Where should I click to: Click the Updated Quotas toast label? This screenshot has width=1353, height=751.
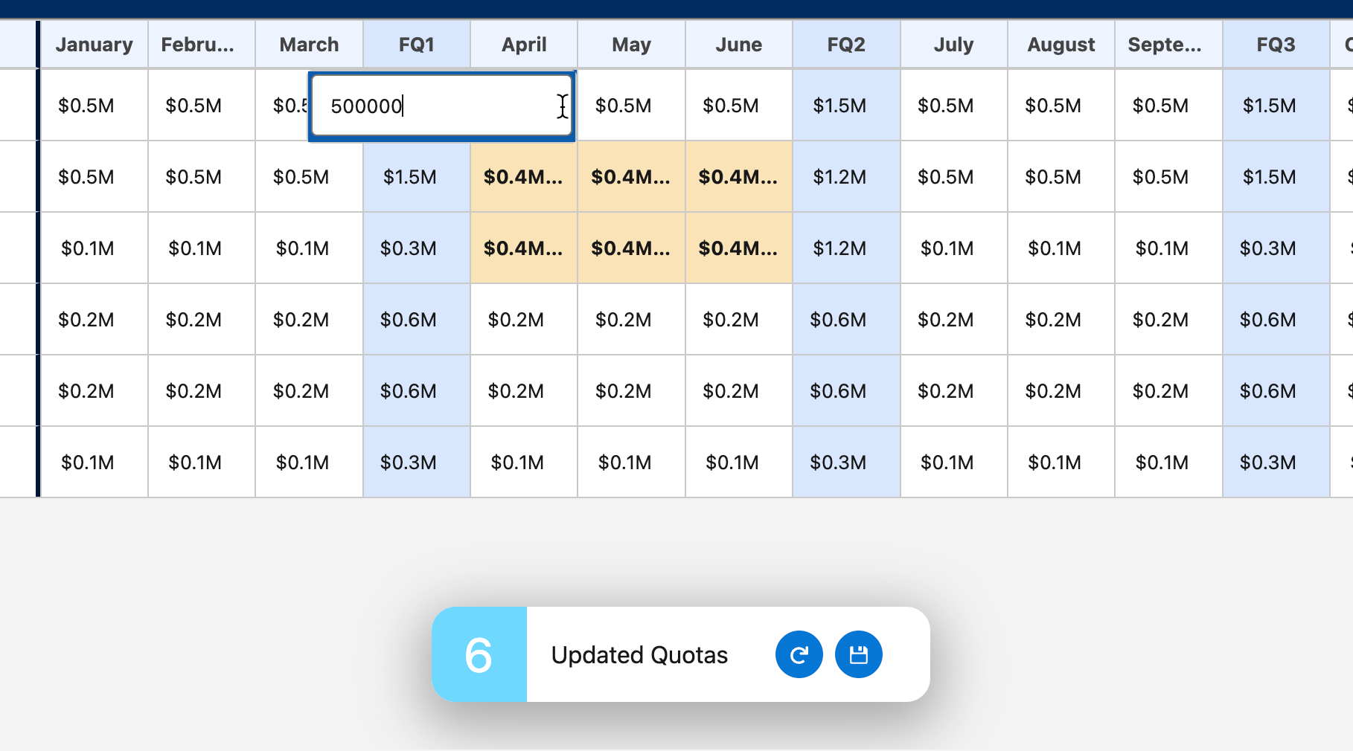coord(639,654)
